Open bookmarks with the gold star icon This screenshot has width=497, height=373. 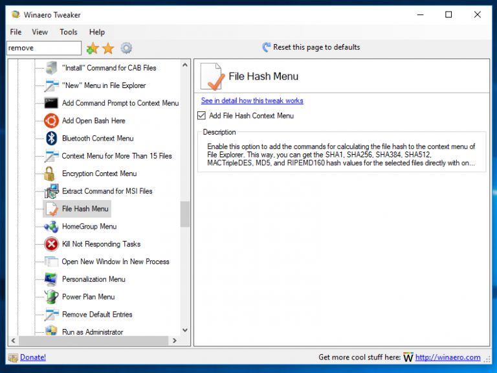pos(109,48)
